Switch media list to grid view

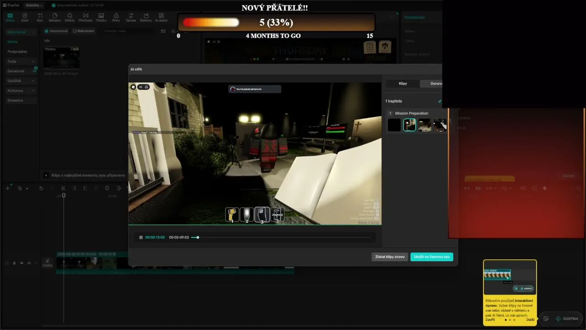tap(163, 31)
